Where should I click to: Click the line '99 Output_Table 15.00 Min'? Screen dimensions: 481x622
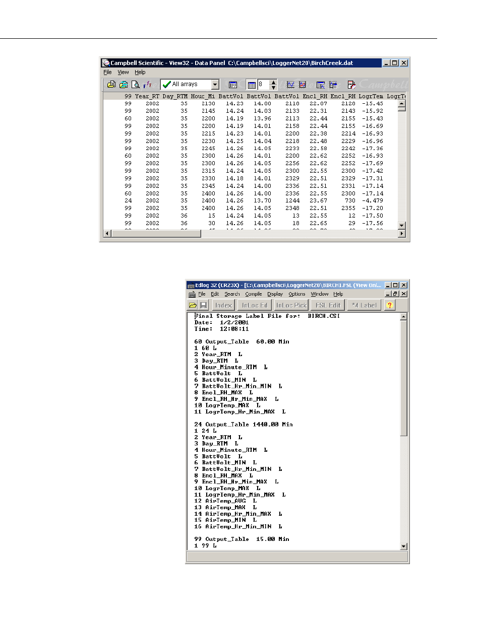tap(242, 539)
